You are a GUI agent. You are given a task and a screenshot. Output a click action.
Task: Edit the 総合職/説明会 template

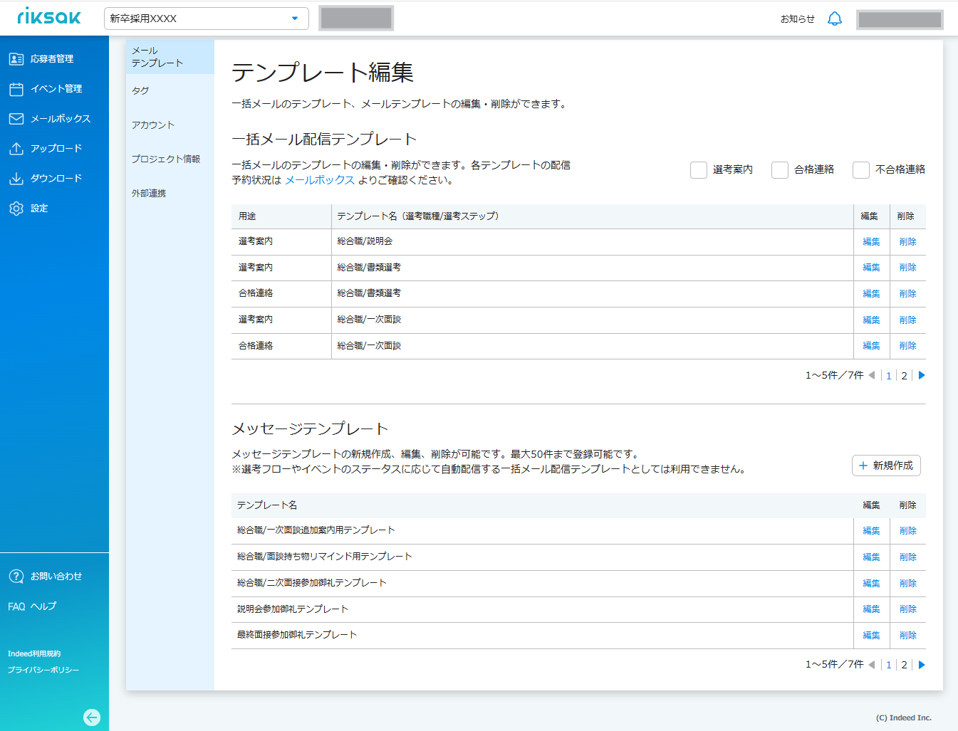click(871, 242)
